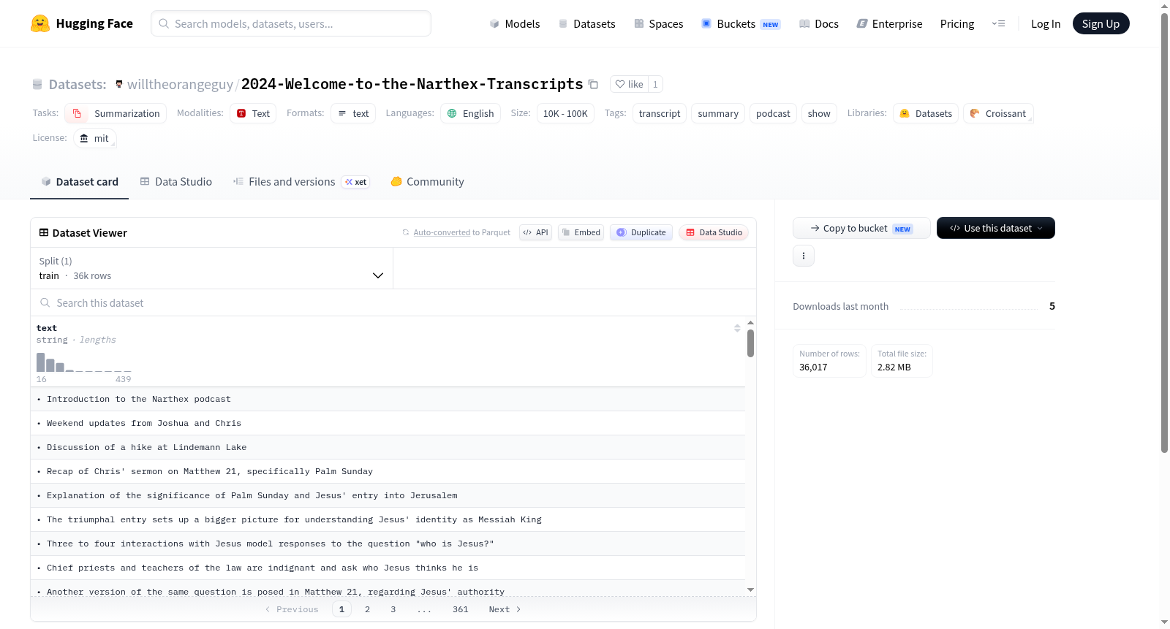This screenshot has width=1170, height=629.
Task: Go to page 2 of dataset rows
Action: coord(367,609)
